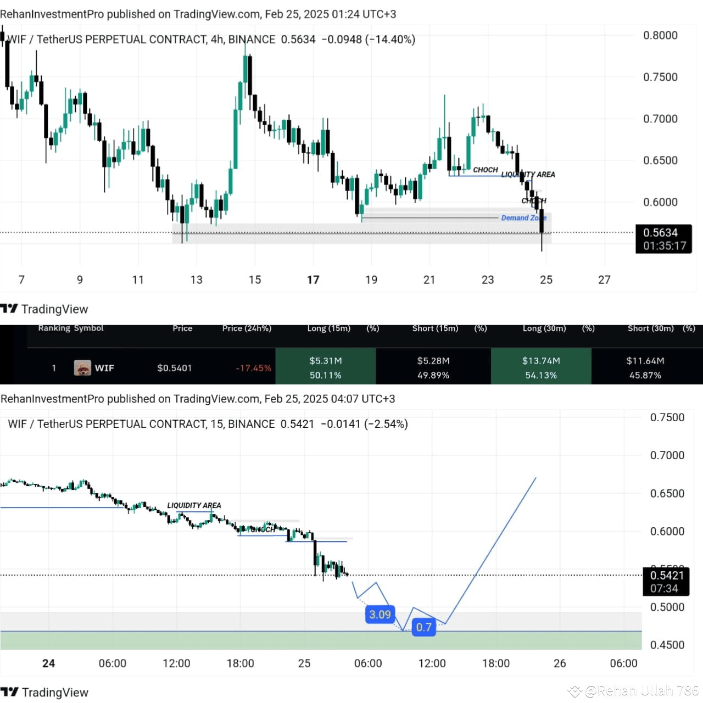Viewport: 703px width, 703px height.
Task: Click the diamond icon next to the watermark
Action: pos(574,690)
